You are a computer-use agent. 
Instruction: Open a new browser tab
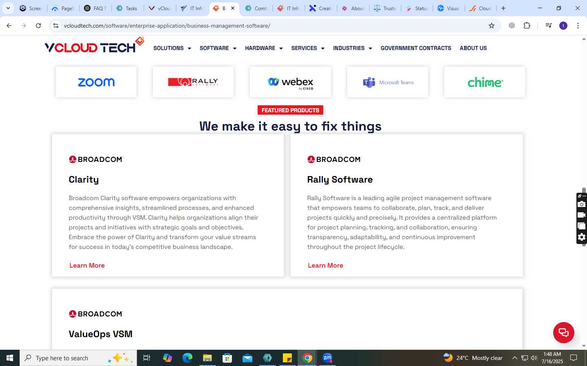pos(503,8)
